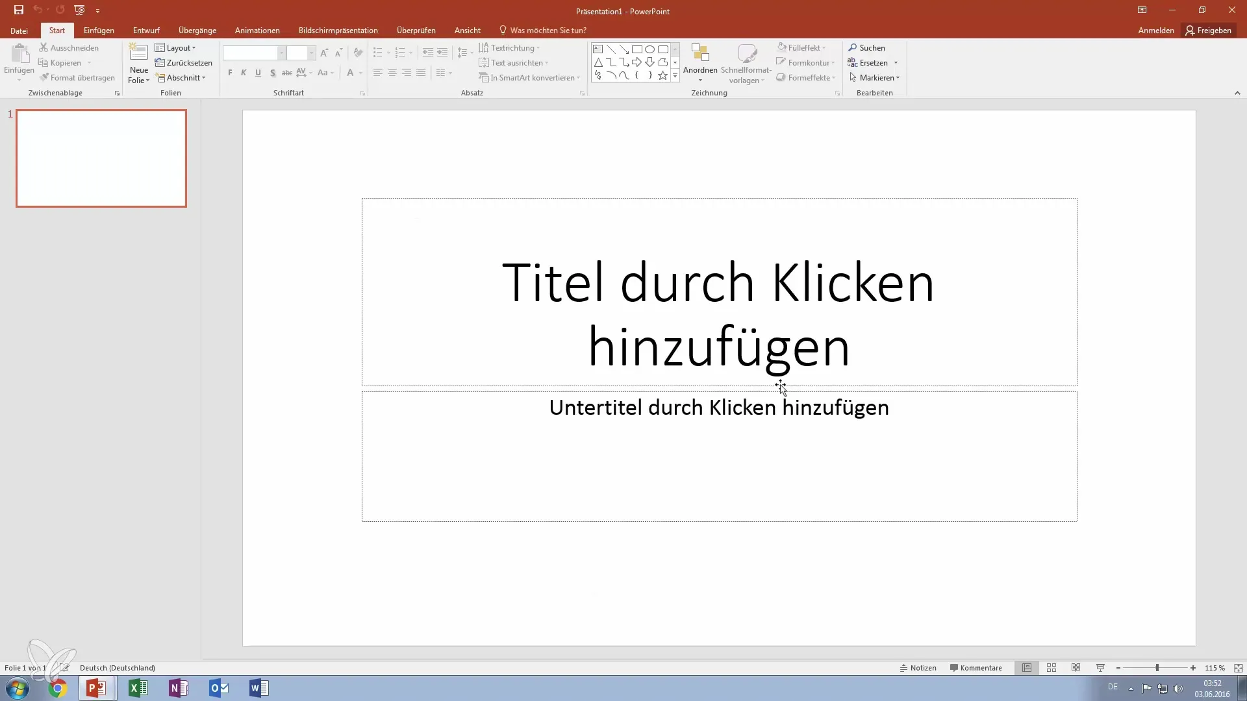This screenshot has width=1247, height=701.
Task: Open the Textrichtung dropdown
Action: pos(510,47)
